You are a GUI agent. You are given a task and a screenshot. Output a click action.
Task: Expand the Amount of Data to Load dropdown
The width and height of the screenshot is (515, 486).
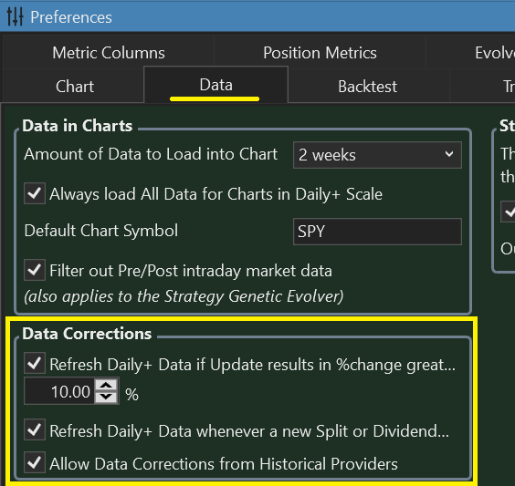pyautogui.click(x=377, y=155)
